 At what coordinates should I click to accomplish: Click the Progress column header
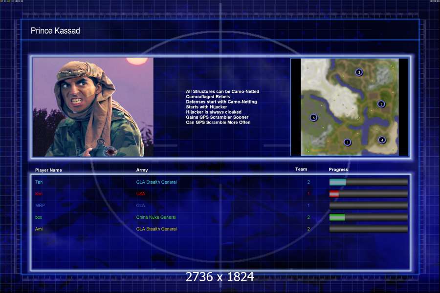[338, 169]
